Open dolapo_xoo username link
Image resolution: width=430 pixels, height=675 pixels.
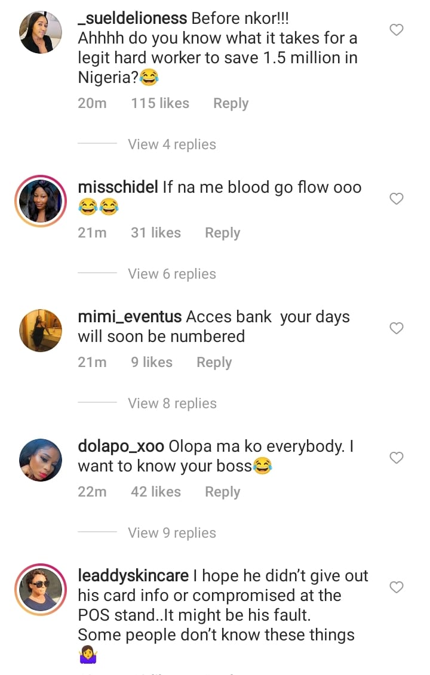tap(121, 446)
